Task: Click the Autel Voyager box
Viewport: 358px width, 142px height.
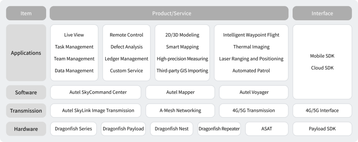Action: point(254,92)
